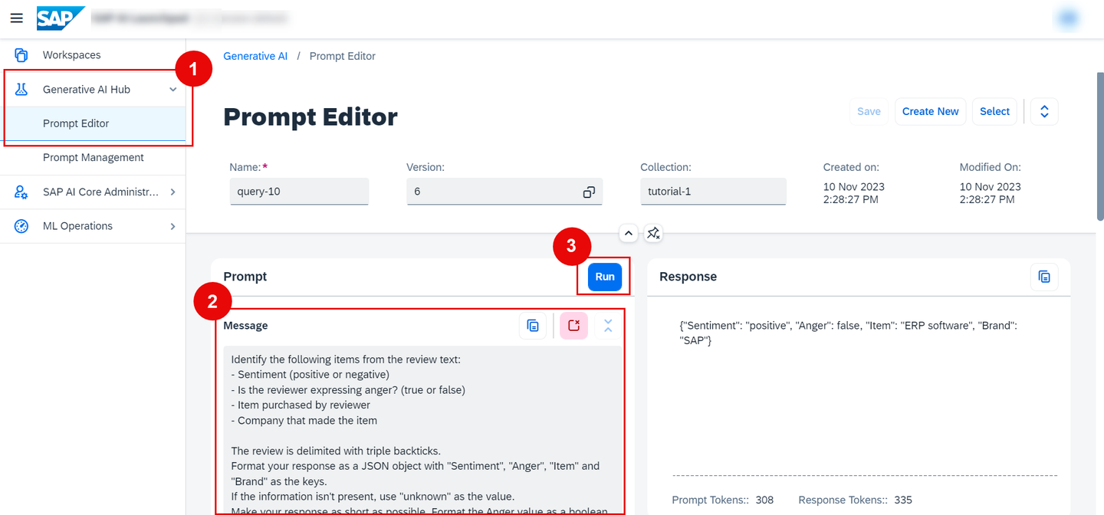Click the SAP logo

(60, 18)
